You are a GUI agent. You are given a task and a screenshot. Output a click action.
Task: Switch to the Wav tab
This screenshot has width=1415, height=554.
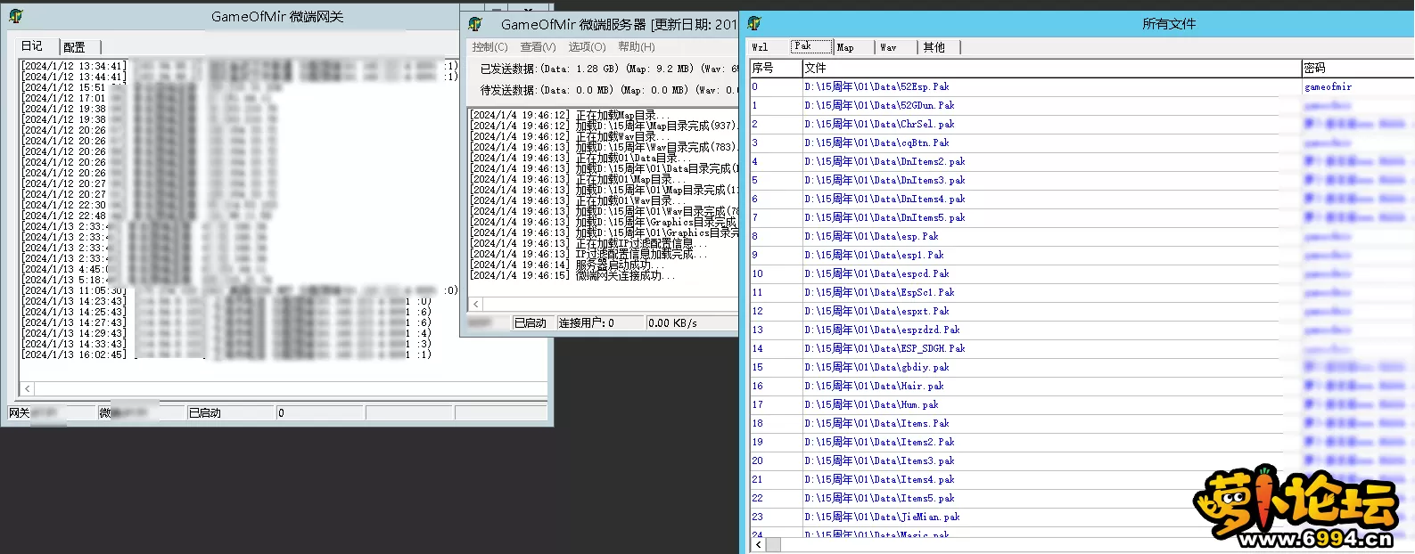point(888,47)
